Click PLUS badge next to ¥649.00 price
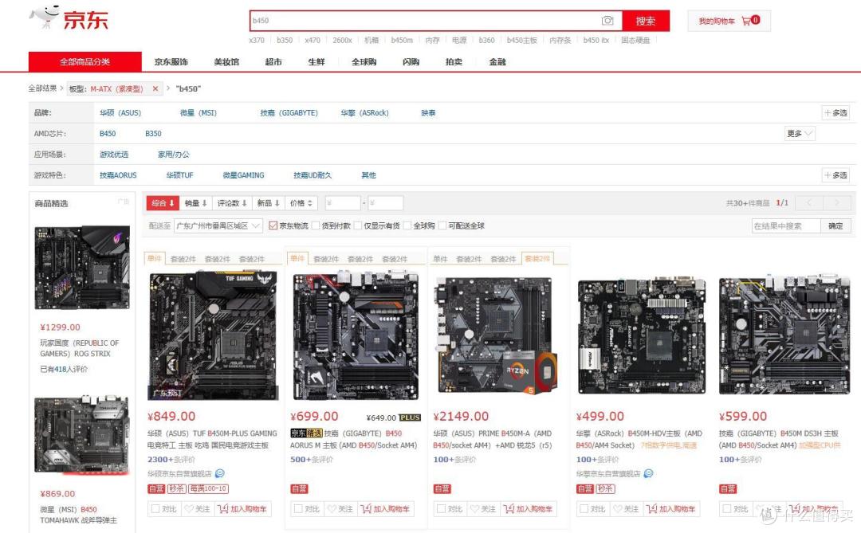This screenshot has height=533, width=861. (409, 417)
